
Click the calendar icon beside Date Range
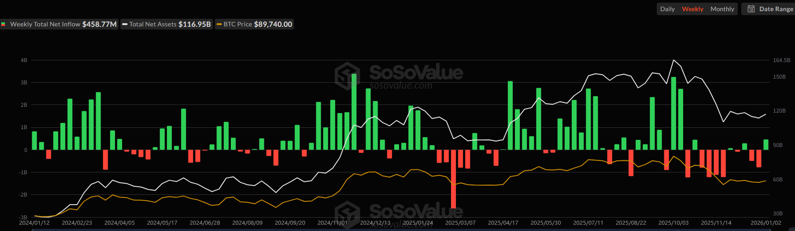(751, 9)
